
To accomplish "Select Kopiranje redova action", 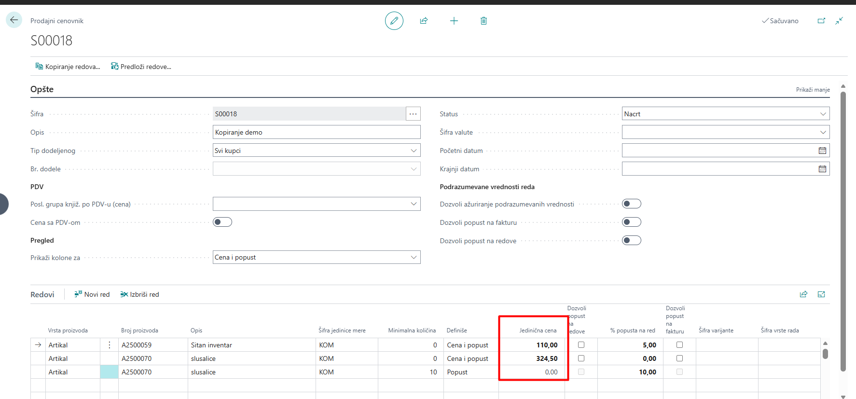I will point(68,67).
